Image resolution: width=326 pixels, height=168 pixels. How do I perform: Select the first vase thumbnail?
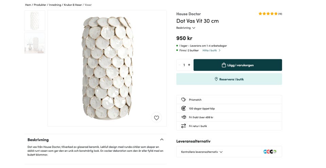click(35, 21)
